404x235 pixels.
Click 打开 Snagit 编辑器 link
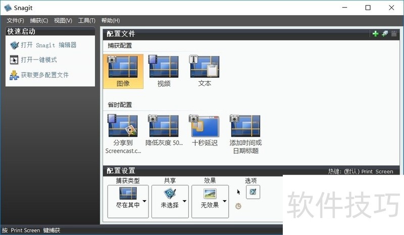coord(48,45)
